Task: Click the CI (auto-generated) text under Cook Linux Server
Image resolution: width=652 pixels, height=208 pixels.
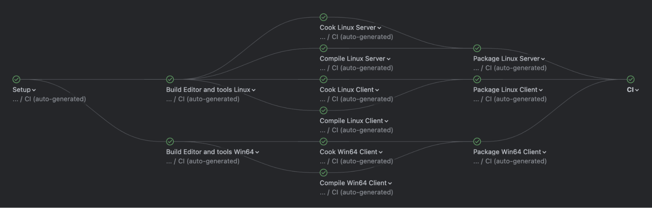Action: click(x=362, y=37)
